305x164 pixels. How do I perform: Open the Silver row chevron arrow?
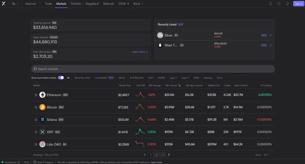[x=270, y=35]
